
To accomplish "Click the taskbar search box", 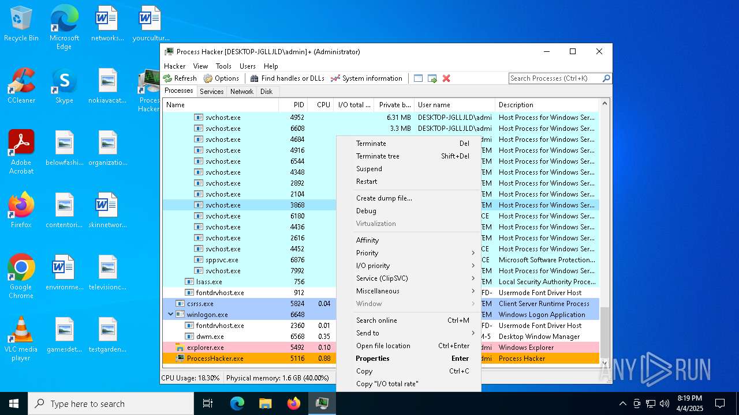I will [x=111, y=403].
